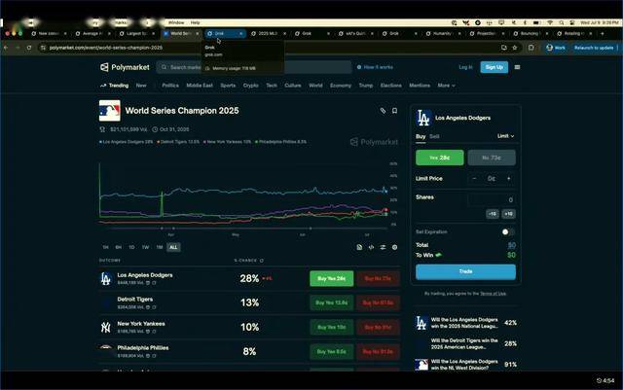The height and width of the screenshot is (390, 623).
Task: Select the Yes 28¢ option
Action: pyautogui.click(x=439, y=158)
